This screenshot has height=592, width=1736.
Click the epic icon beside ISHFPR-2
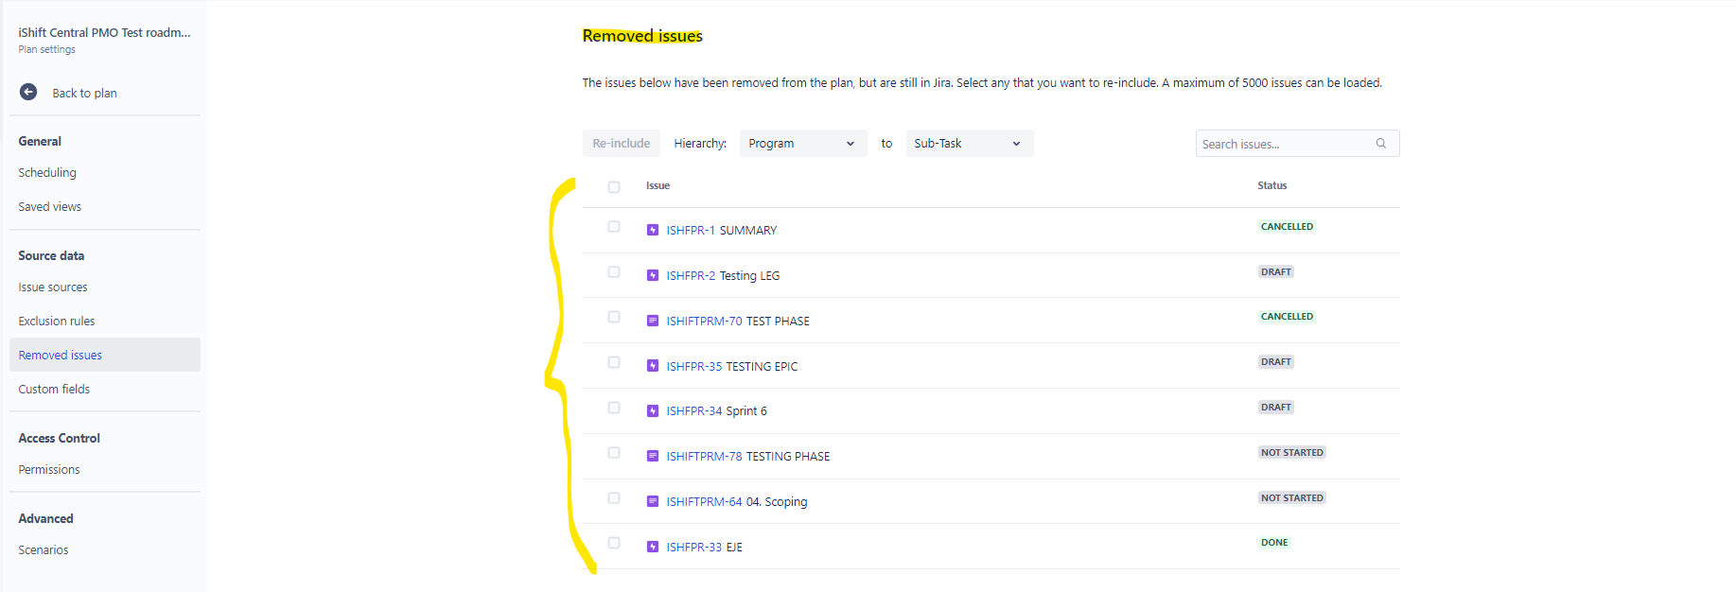653,275
